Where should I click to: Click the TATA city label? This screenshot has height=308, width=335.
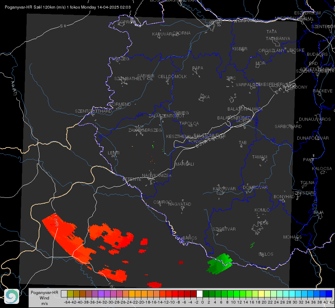(272, 31)
